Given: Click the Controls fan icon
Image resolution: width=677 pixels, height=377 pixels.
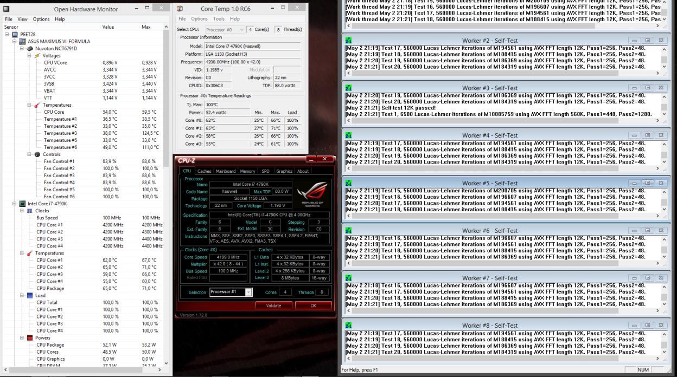Looking at the screenshot, I should (x=37, y=154).
